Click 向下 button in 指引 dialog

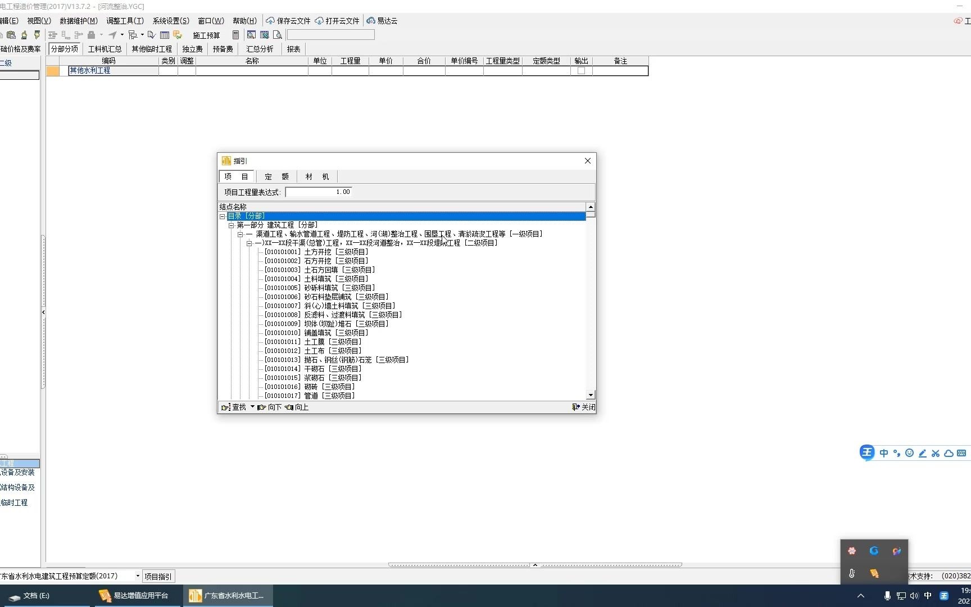point(270,407)
